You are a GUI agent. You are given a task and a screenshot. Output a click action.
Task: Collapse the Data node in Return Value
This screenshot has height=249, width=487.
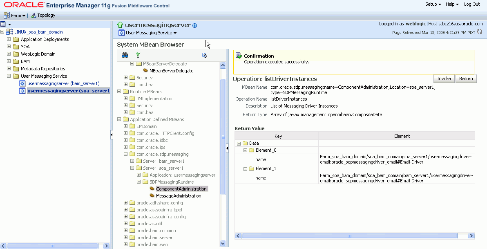click(x=239, y=143)
